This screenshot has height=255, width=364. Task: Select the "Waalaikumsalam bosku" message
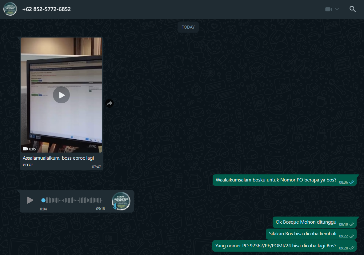276,180
